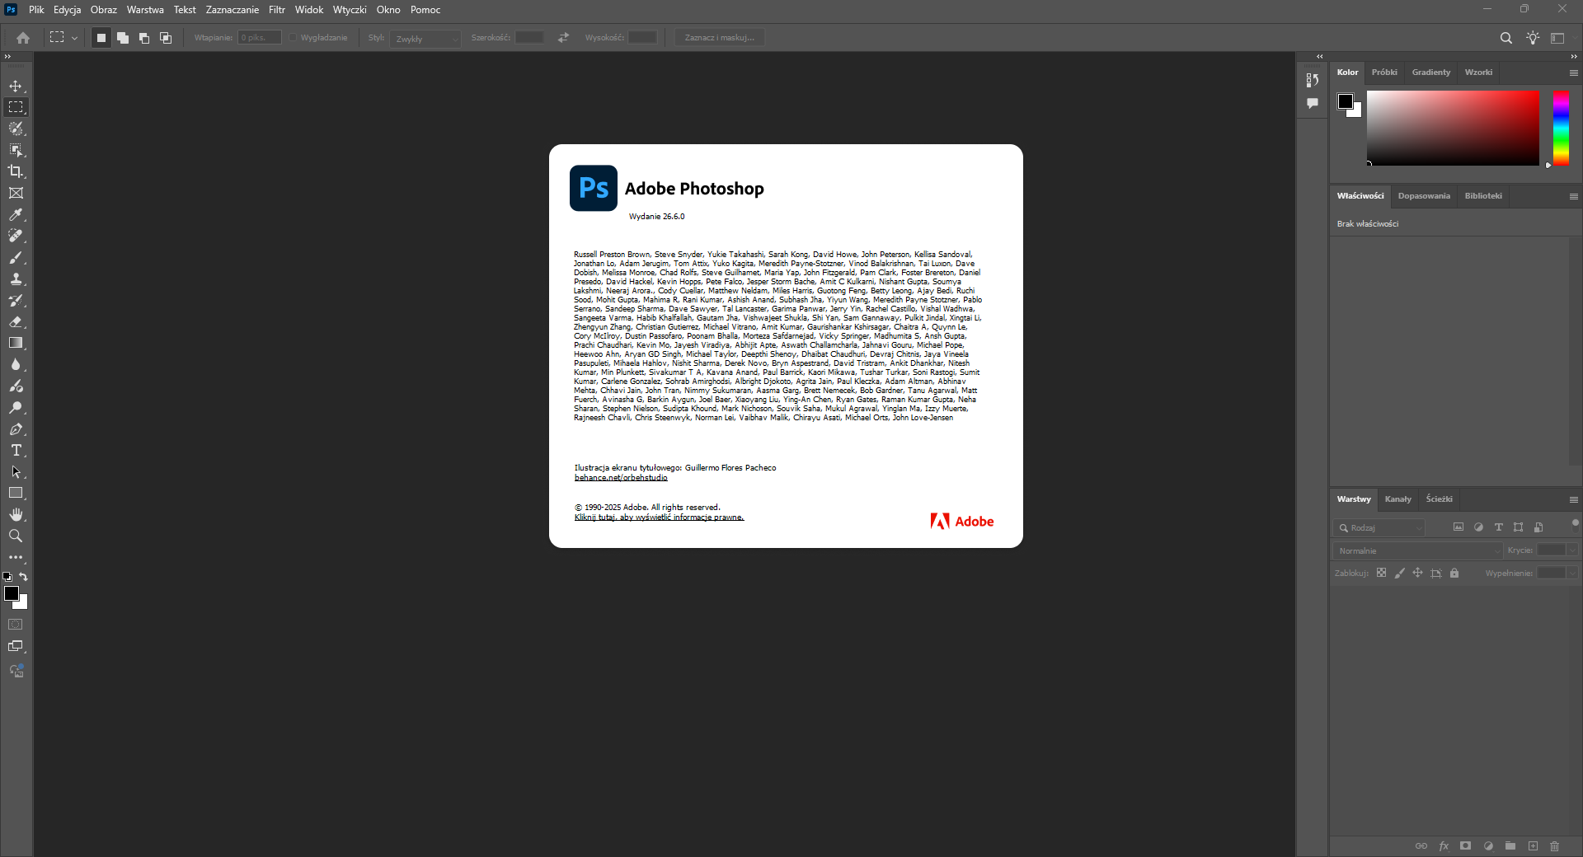Click the rainbow hue slider strip

click(1561, 128)
